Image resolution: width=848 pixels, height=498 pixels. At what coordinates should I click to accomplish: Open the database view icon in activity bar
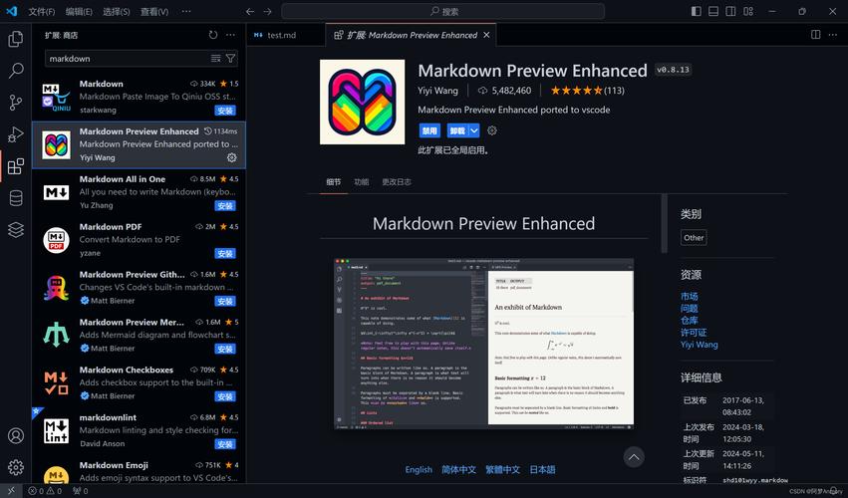(x=16, y=198)
